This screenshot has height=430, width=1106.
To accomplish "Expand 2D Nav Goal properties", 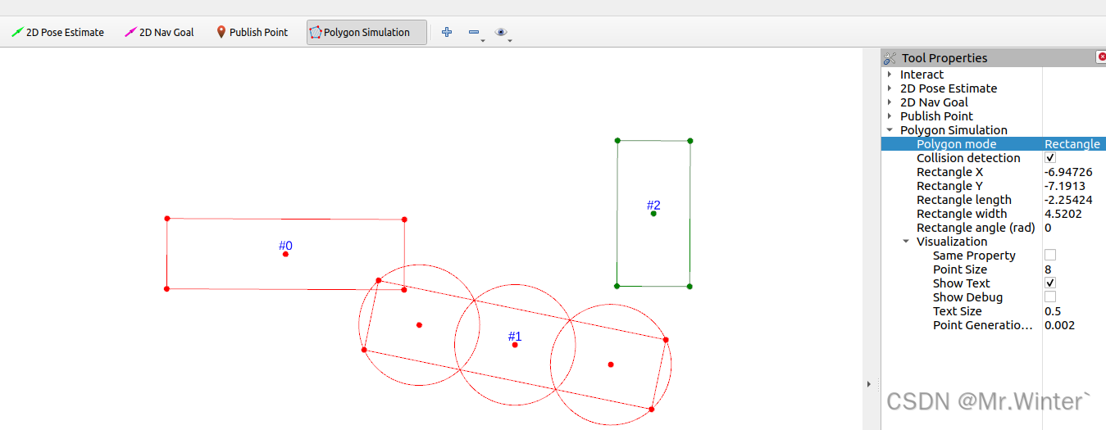I will coord(890,102).
